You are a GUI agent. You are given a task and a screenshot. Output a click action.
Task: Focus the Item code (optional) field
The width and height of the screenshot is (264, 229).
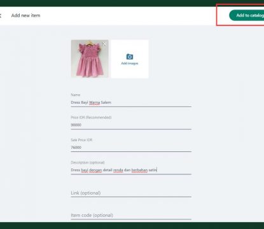coord(131,216)
